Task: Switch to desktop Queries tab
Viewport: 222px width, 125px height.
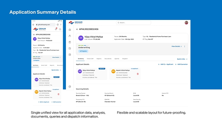Action: tap(117, 59)
